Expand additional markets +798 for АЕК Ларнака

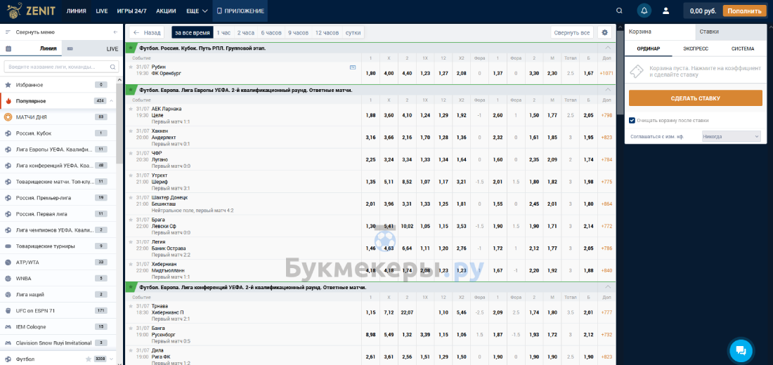pos(606,115)
